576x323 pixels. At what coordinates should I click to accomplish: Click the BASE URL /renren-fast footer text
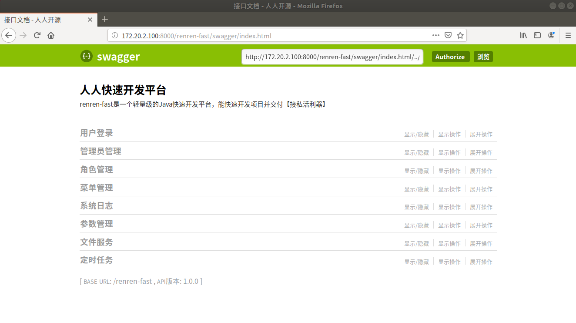(x=141, y=281)
